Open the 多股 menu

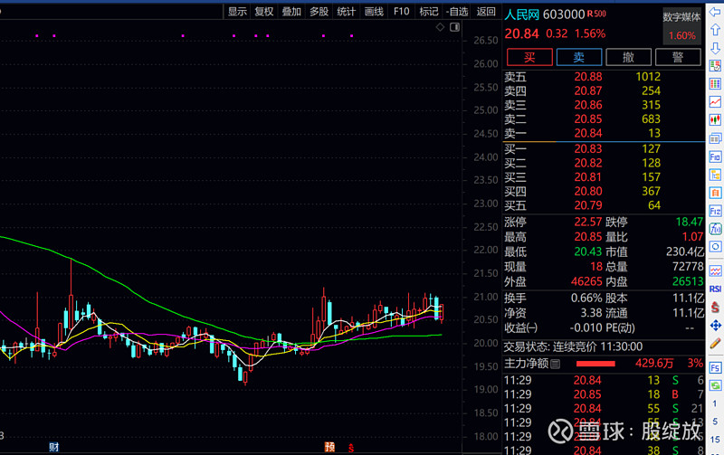pyautogui.click(x=319, y=12)
